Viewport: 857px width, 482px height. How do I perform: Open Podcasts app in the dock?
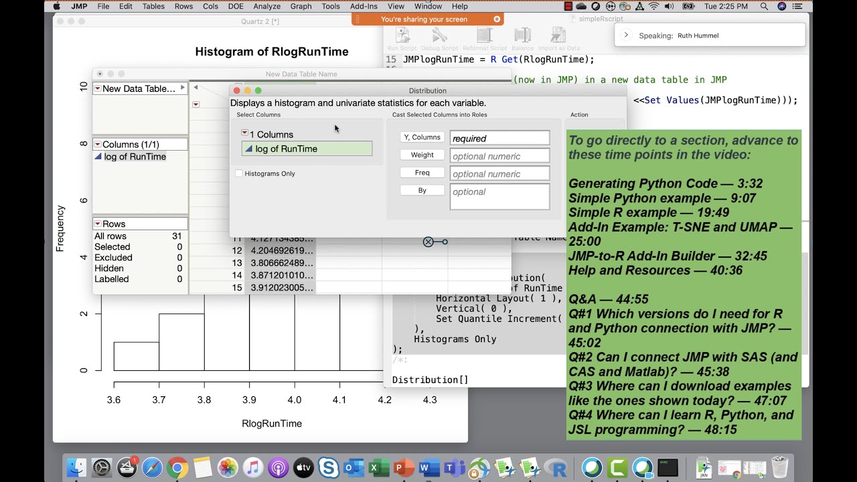click(278, 467)
